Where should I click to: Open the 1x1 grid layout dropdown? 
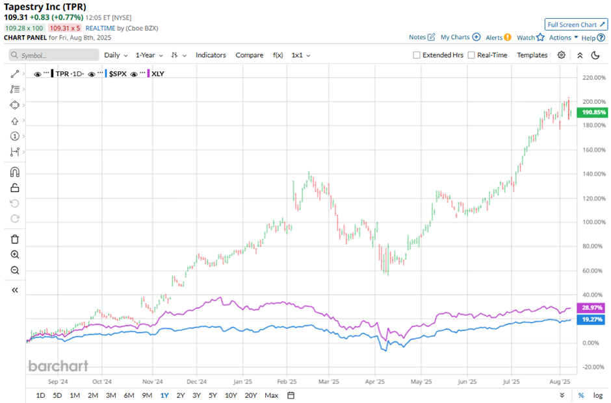(x=301, y=55)
